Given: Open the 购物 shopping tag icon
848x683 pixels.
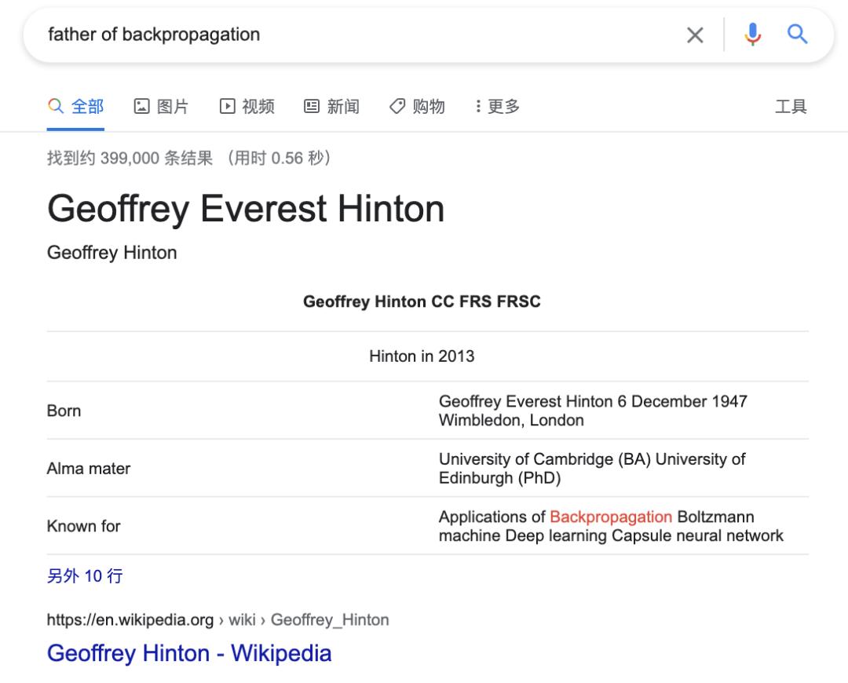Looking at the screenshot, I should click(x=397, y=107).
